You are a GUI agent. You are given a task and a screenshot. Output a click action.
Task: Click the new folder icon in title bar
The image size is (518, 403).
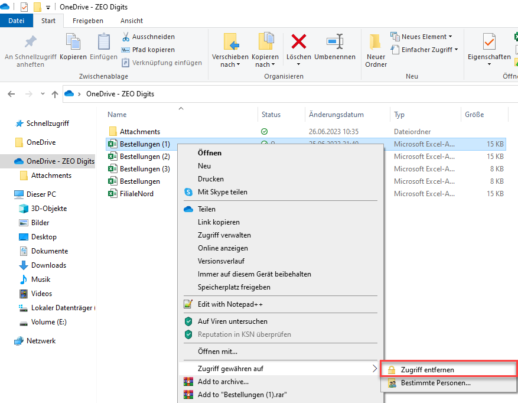pos(37,6)
